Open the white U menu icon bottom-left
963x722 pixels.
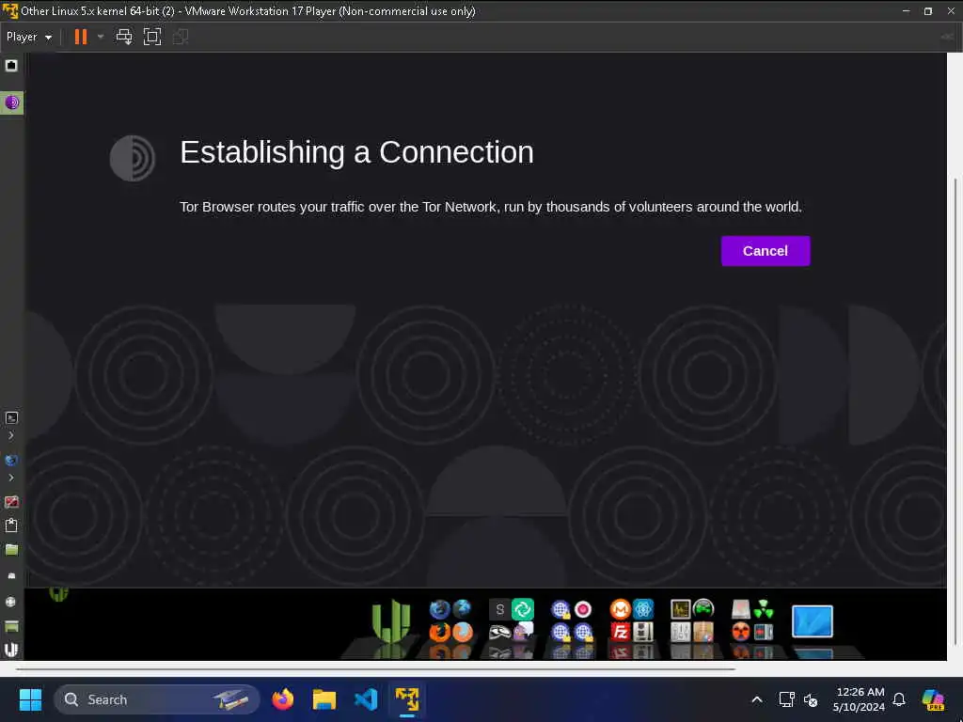click(x=11, y=649)
